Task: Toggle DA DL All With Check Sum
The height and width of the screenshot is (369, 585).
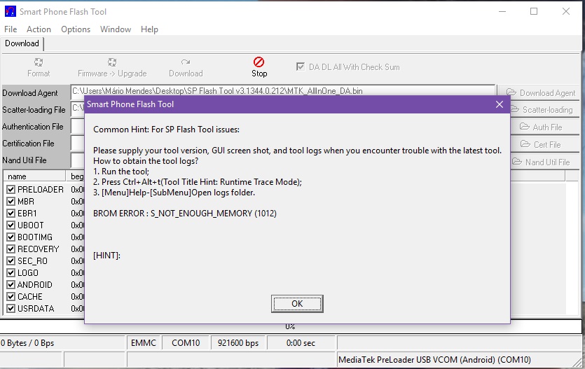Action: [301, 67]
